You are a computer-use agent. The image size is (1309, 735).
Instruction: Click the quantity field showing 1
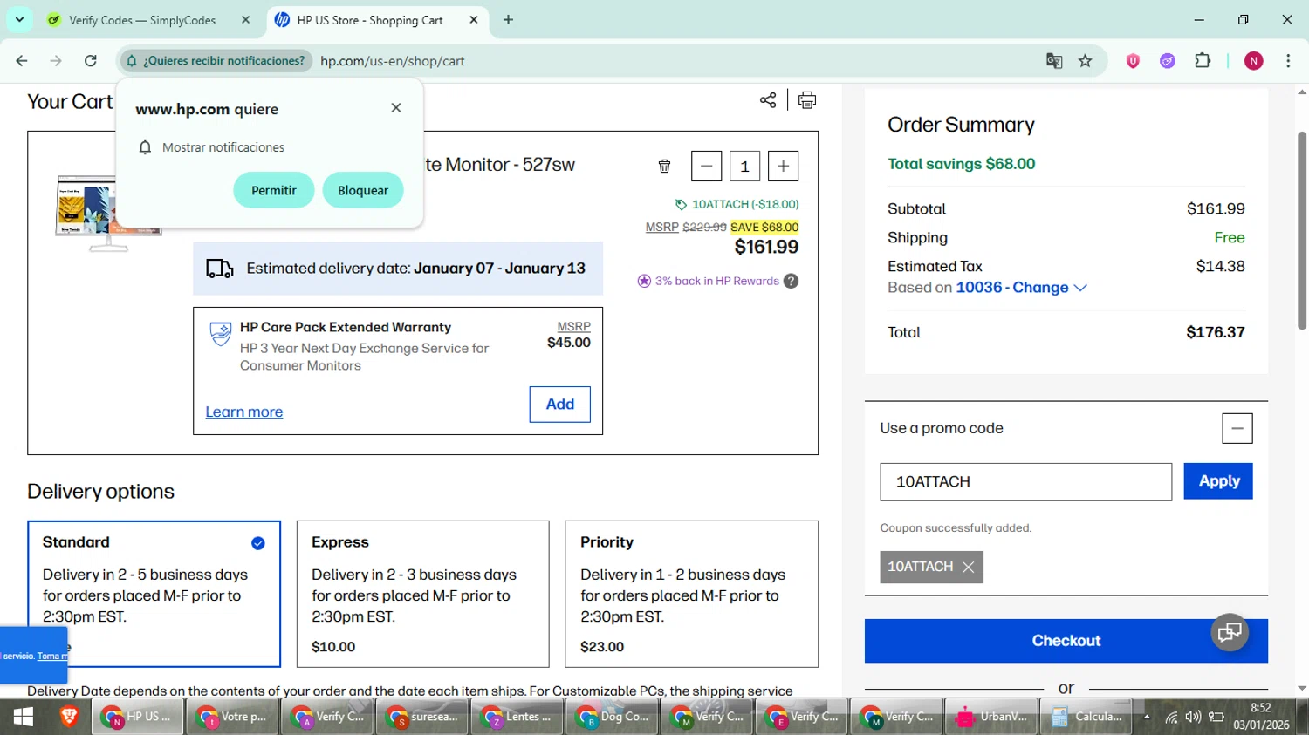coord(744,166)
